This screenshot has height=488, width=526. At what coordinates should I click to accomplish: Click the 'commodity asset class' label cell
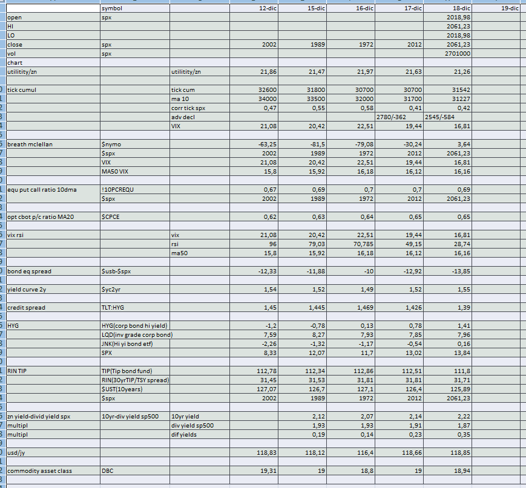click(53, 471)
